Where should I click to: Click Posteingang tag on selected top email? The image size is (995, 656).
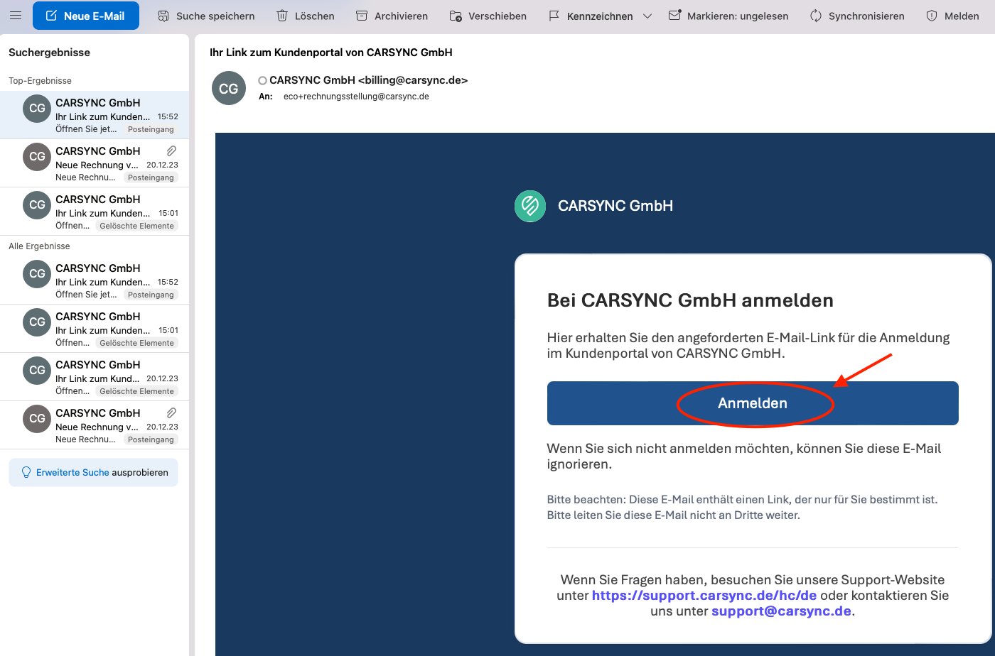[x=151, y=129]
